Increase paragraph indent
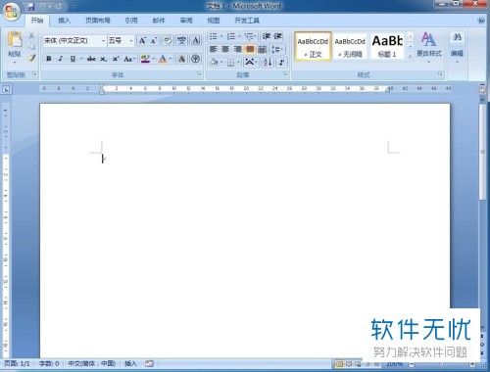This screenshot has height=372, width=490. pos(278,36)
